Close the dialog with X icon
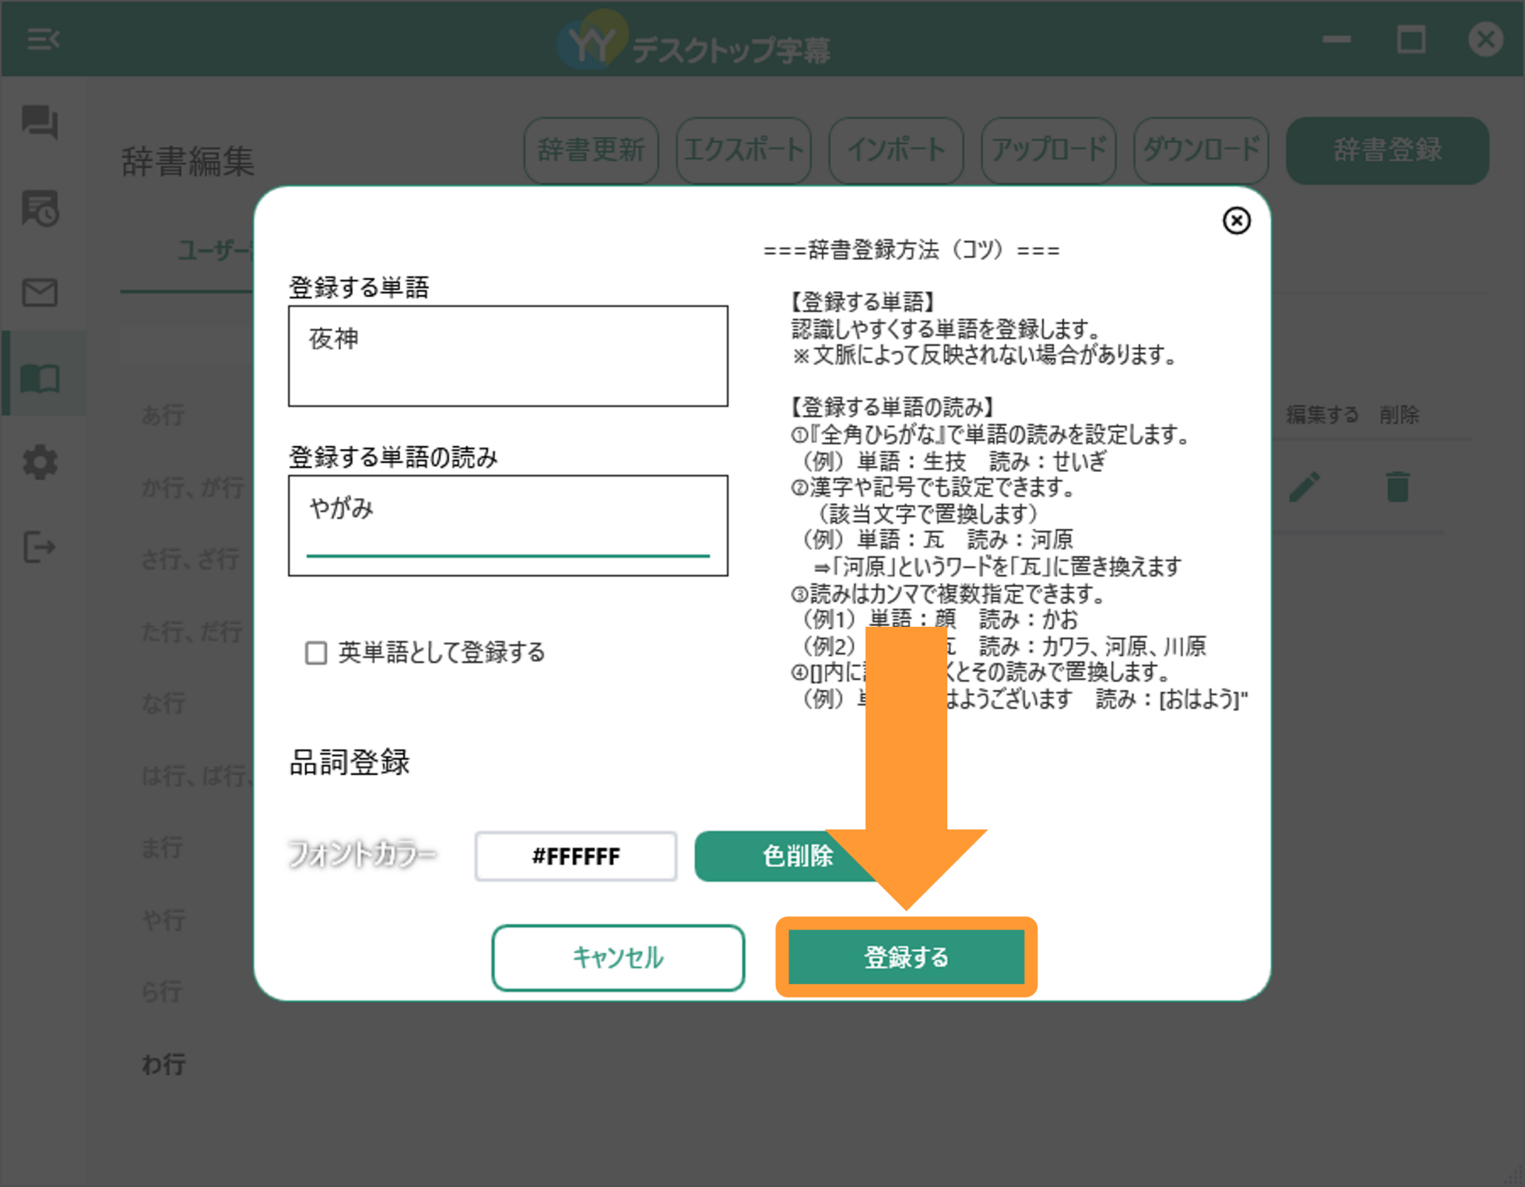 click(1236, 220)
